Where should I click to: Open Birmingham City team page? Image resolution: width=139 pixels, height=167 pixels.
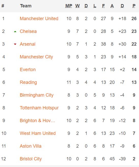(37, 95)
